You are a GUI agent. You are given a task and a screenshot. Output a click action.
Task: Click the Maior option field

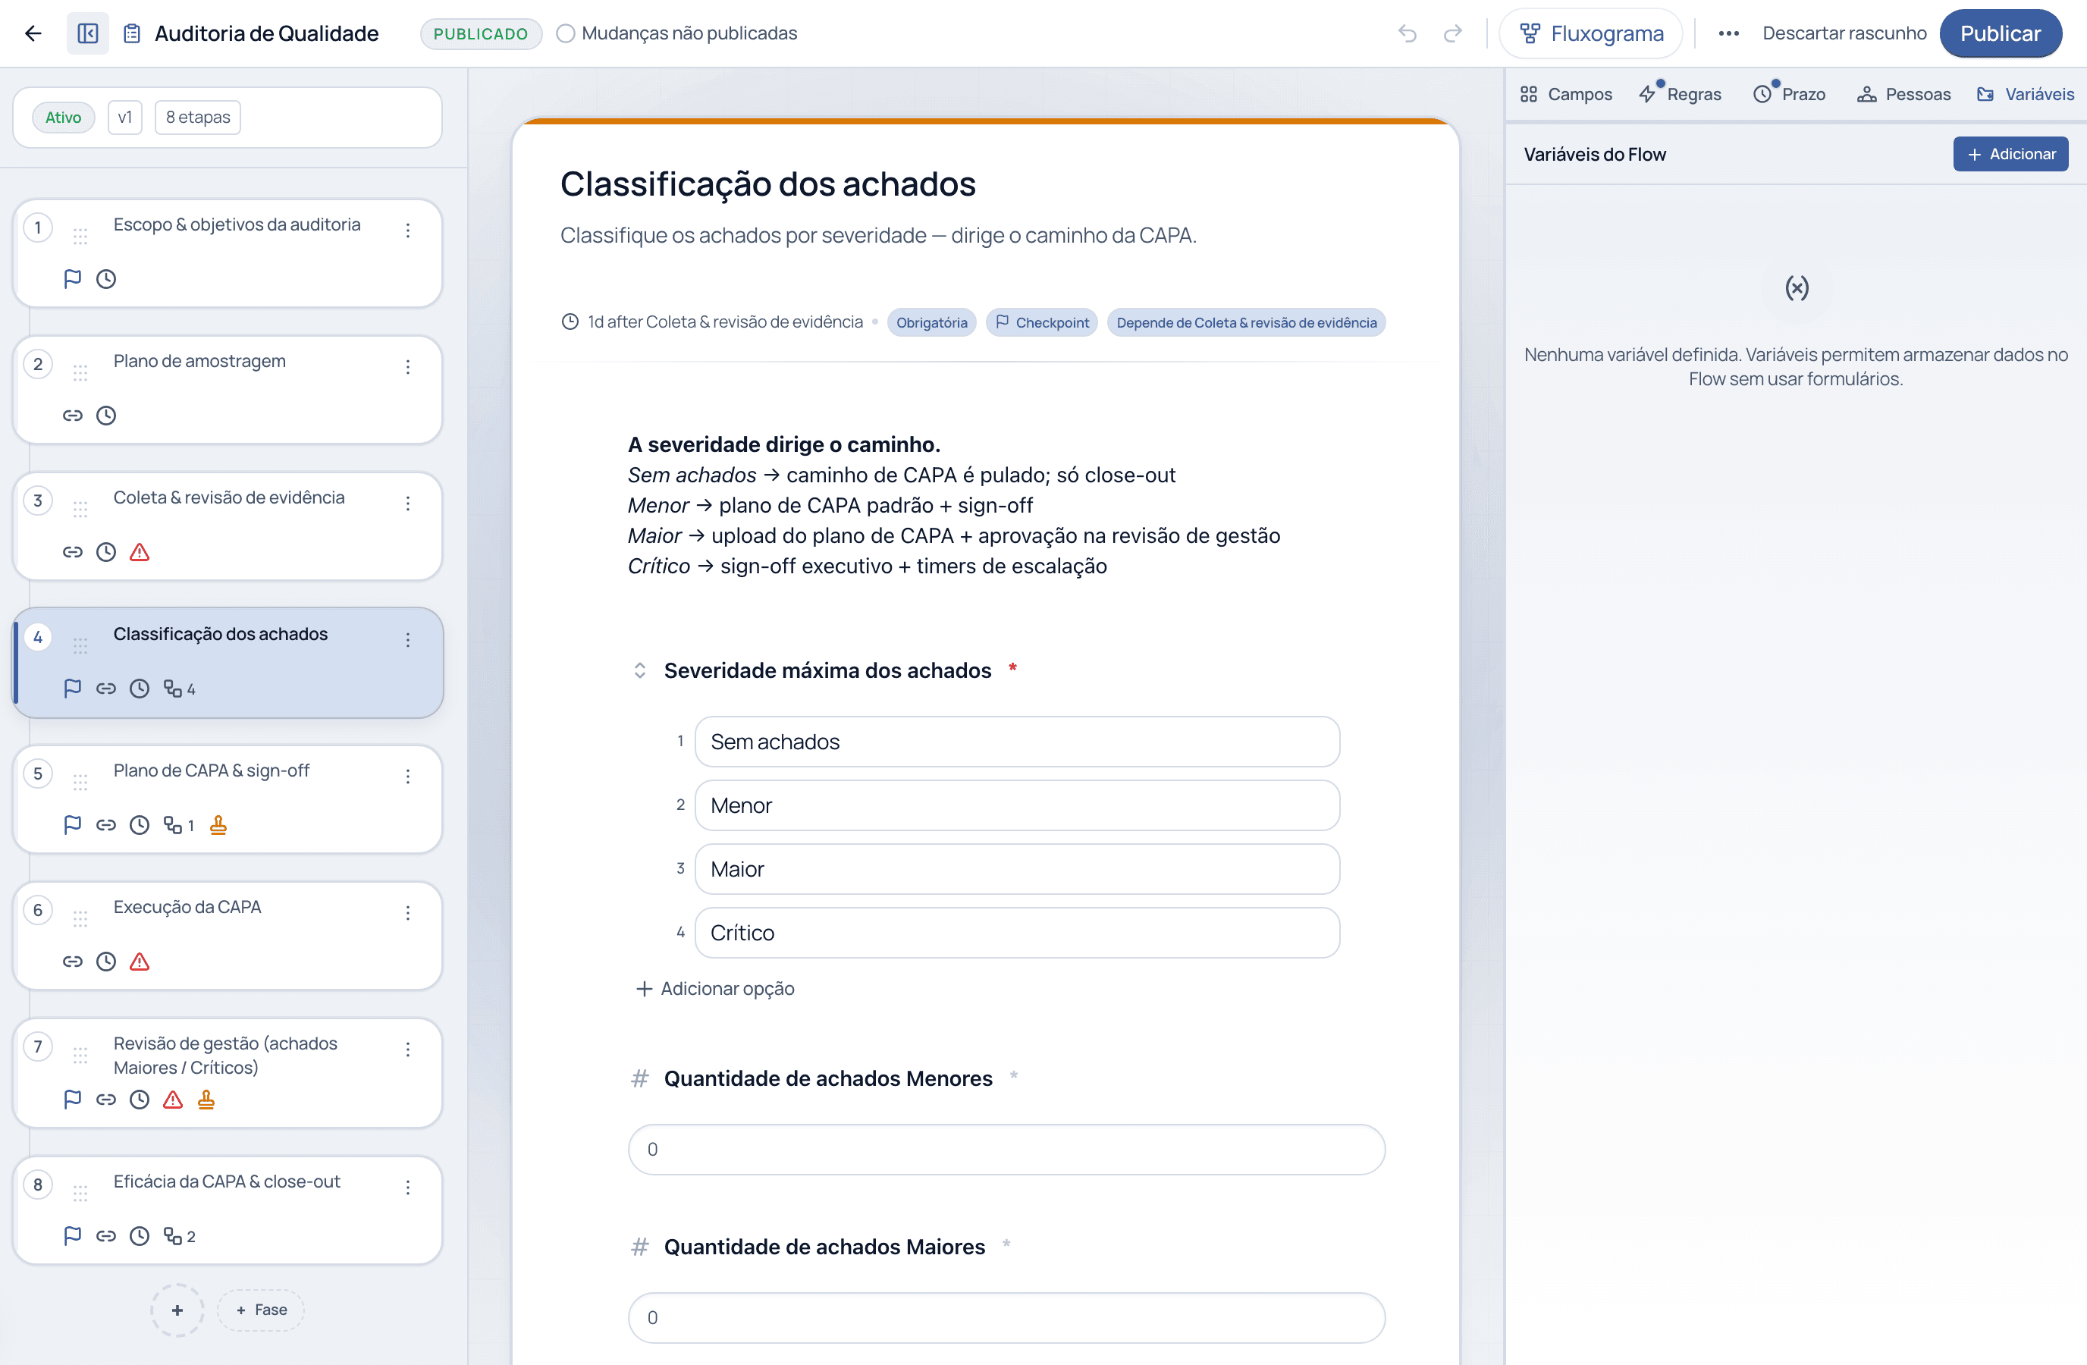click(x=1017, y=869)
